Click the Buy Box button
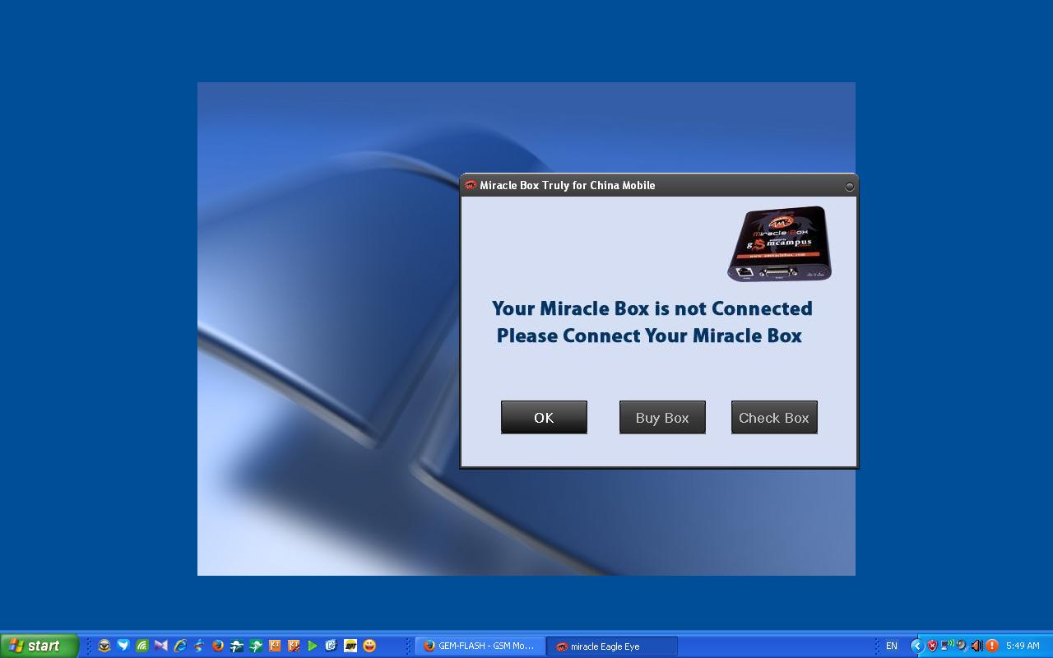This screenshot has width=1053, height=658. click(x=662, y=417)
